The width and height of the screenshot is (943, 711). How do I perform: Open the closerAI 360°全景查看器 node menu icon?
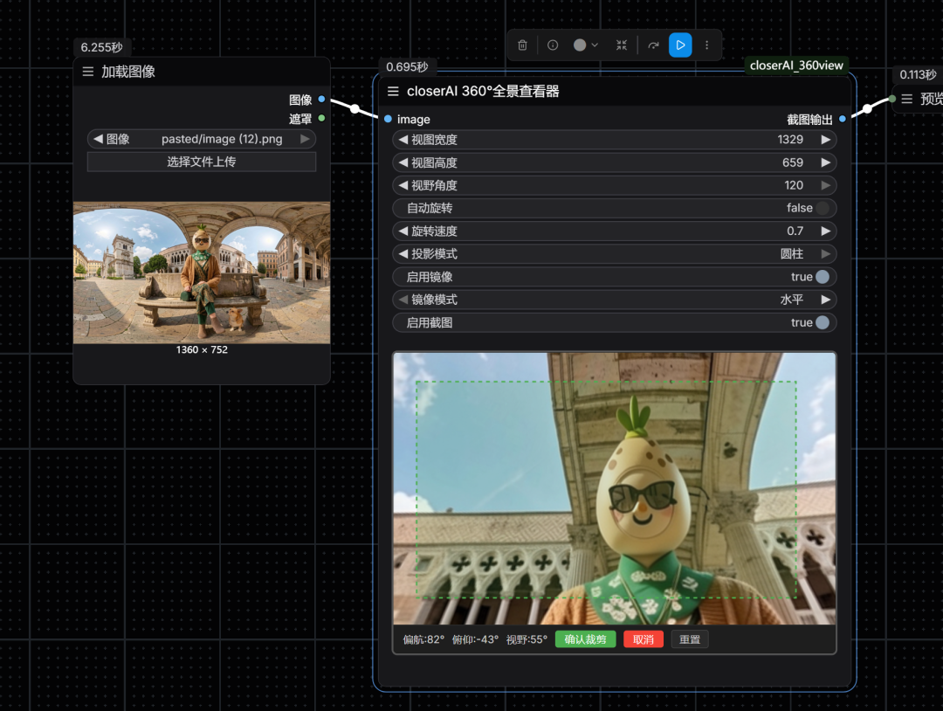(x=393, y=91)
